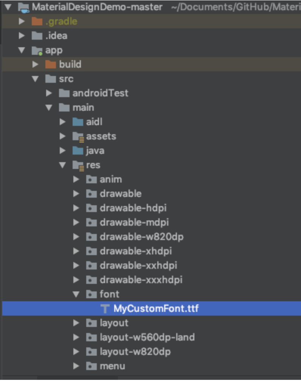The height and width of the screenshot is (381, 301).
Task: Click the font file icon beside MyCustomFont.ttf
Action: (105, 308)
